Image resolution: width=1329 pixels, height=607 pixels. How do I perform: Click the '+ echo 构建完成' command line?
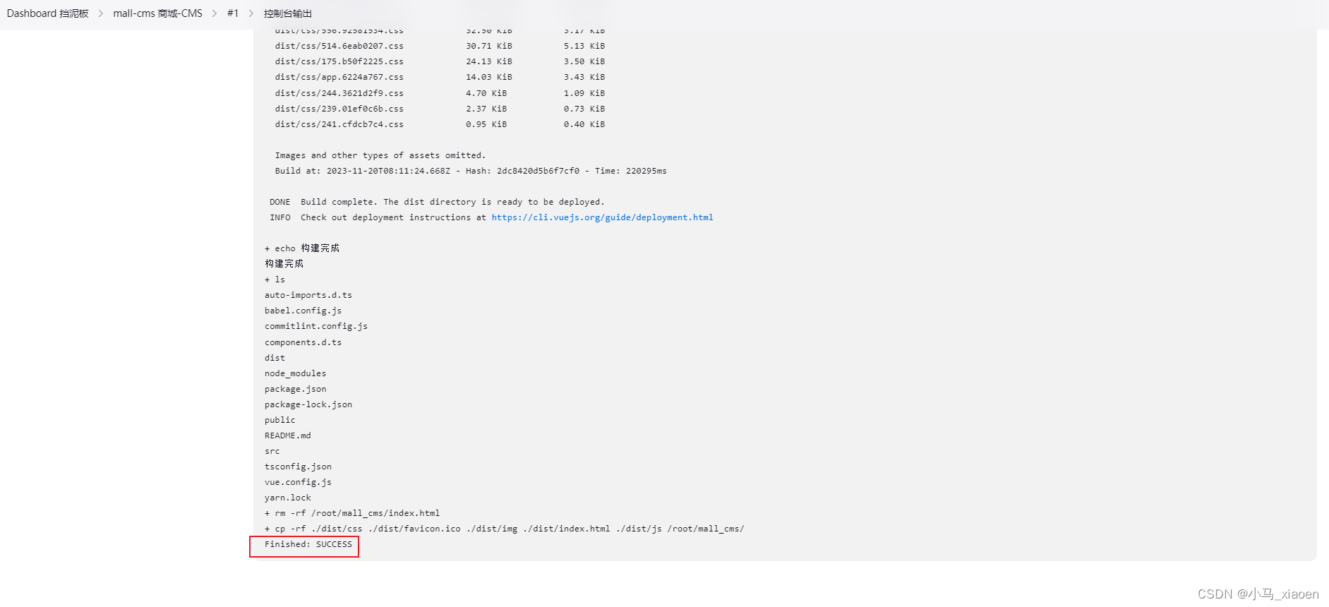302,248
